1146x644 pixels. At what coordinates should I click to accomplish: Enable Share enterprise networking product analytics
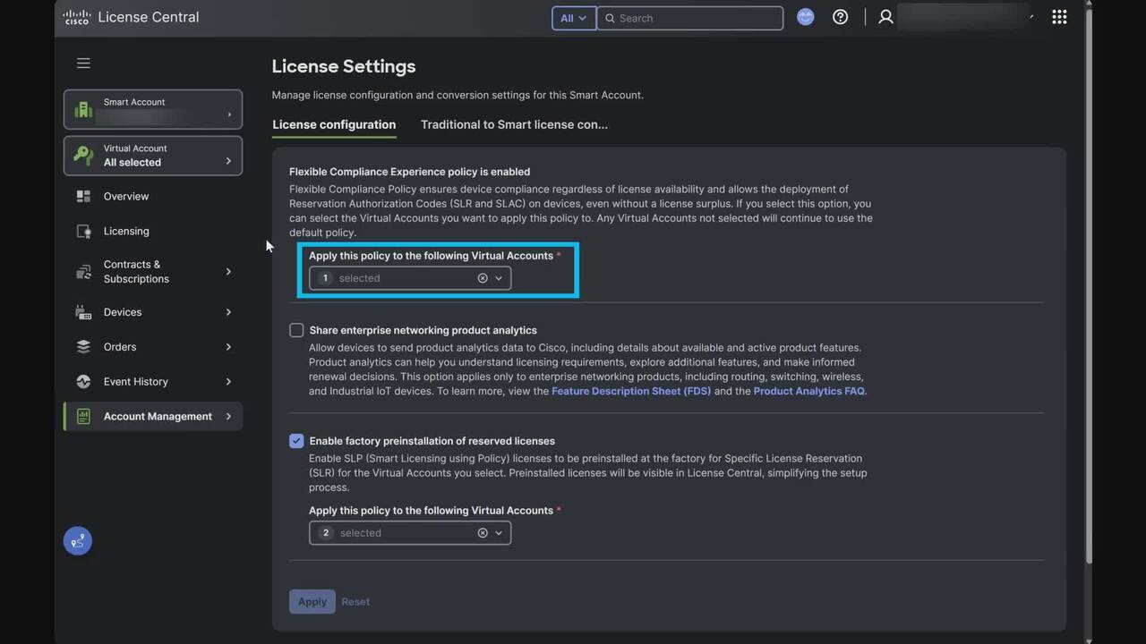(x=296, y=330)
